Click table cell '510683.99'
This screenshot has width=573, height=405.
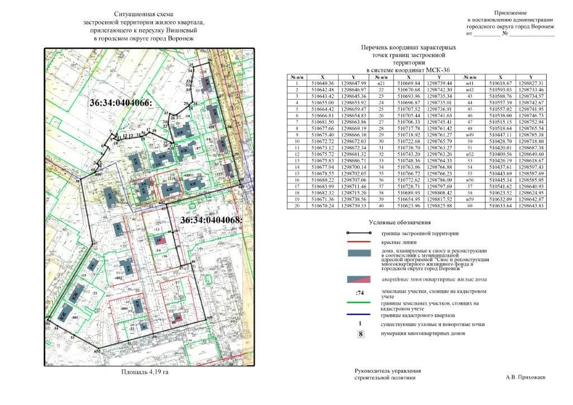pos(322,187)
